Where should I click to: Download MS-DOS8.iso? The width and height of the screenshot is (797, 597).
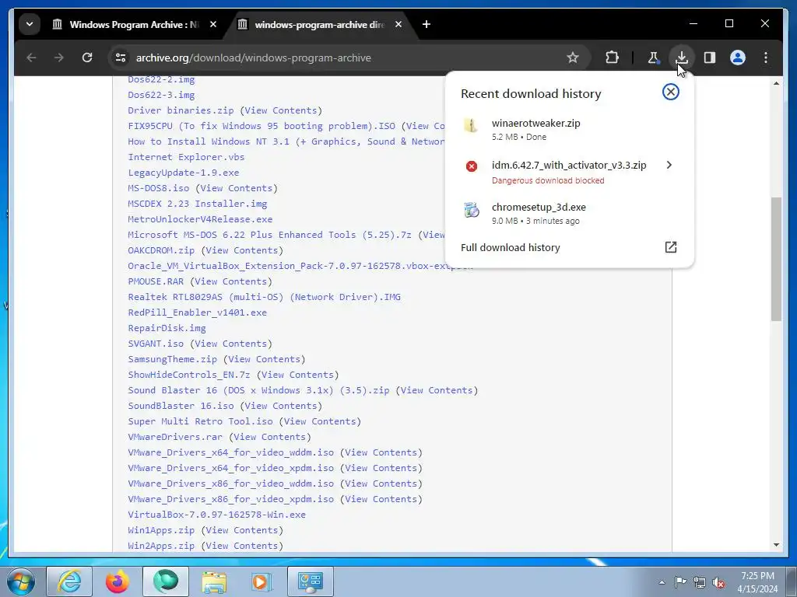tap(158, 188)
